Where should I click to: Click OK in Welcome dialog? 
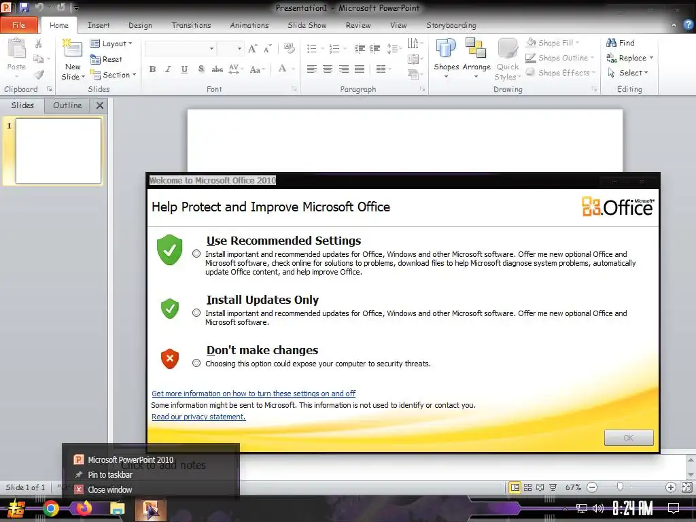coord(629,438)
